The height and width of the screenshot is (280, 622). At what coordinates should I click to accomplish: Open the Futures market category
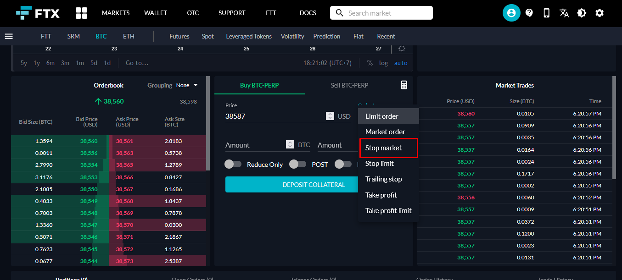click(x=179, y=36)
